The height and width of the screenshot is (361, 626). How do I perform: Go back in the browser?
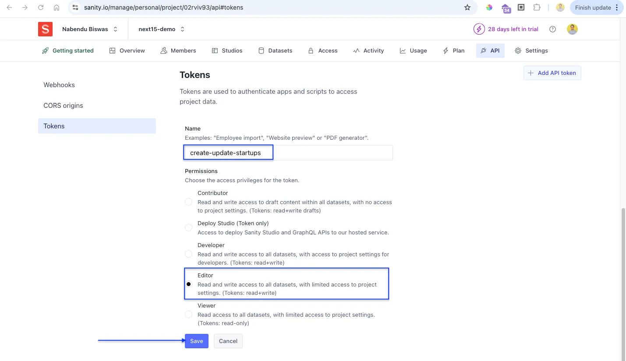9,7
